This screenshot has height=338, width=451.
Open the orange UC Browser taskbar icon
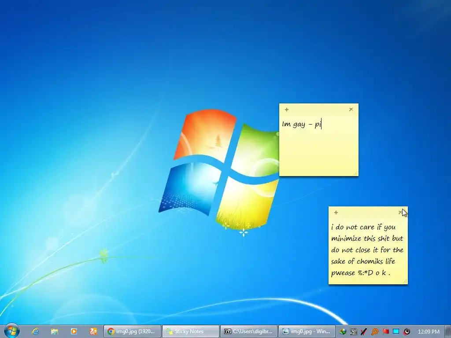point(93,331)
